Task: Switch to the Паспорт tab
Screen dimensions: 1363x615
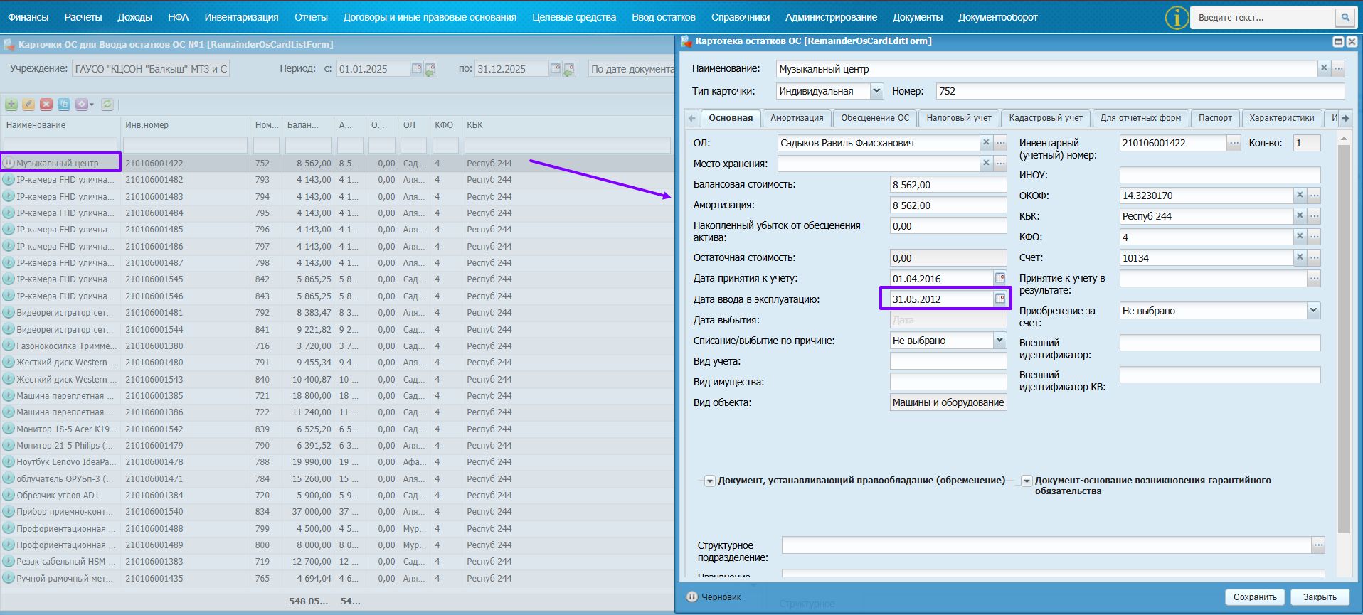Action: pyautogui.click(x=1215, y=118)
